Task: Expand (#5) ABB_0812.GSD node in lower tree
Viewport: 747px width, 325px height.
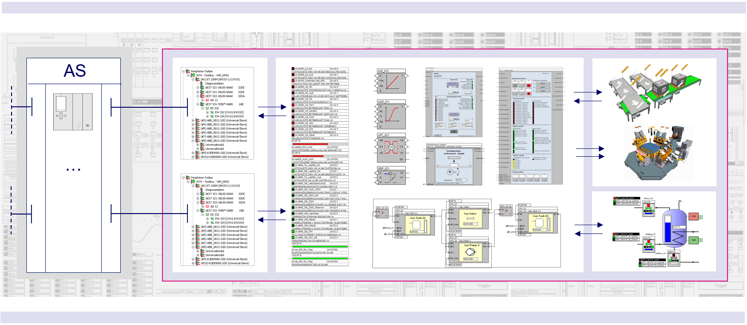Action: tap(193, 235)
